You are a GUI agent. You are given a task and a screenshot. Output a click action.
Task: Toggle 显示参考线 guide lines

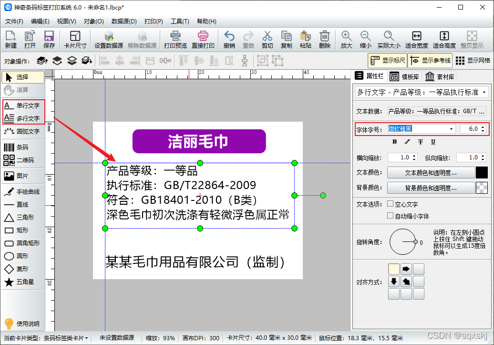[430, 60]
